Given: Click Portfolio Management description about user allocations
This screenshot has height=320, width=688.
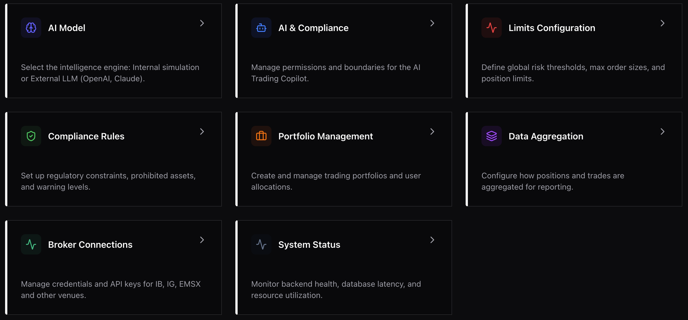Looking at the screenshot, I should 336,181.
